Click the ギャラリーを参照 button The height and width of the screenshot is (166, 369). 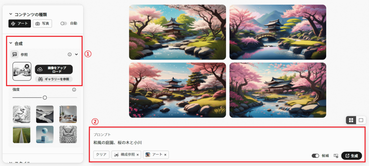tap(54, 79)
